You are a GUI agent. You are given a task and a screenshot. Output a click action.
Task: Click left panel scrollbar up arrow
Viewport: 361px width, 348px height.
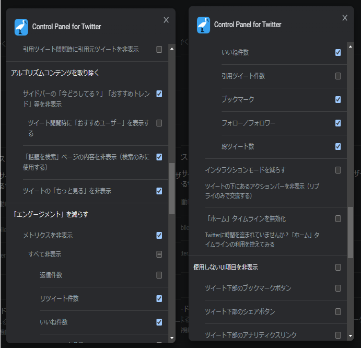(172, 49)
